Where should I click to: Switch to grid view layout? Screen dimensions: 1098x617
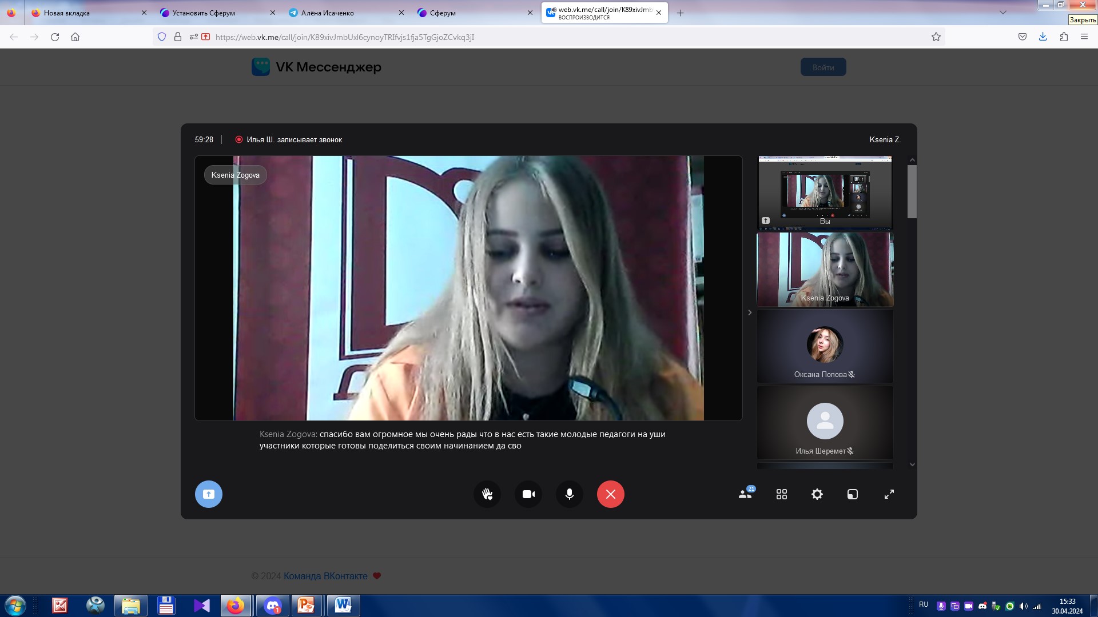pyautogui.click(x=782, y=494)
